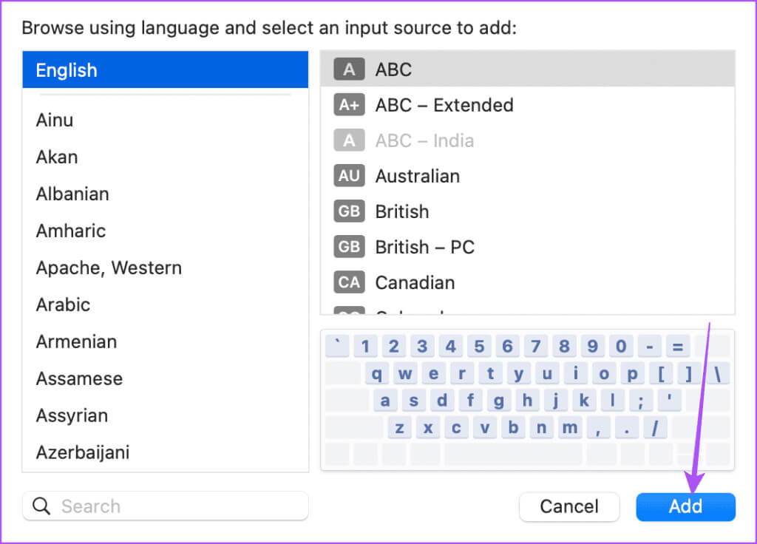Image resolution: width=757 pixels, height=544 pixels.
Task: Click the comma key in keyboard preview
Action: pyautogui.click(x=598, y=427)
